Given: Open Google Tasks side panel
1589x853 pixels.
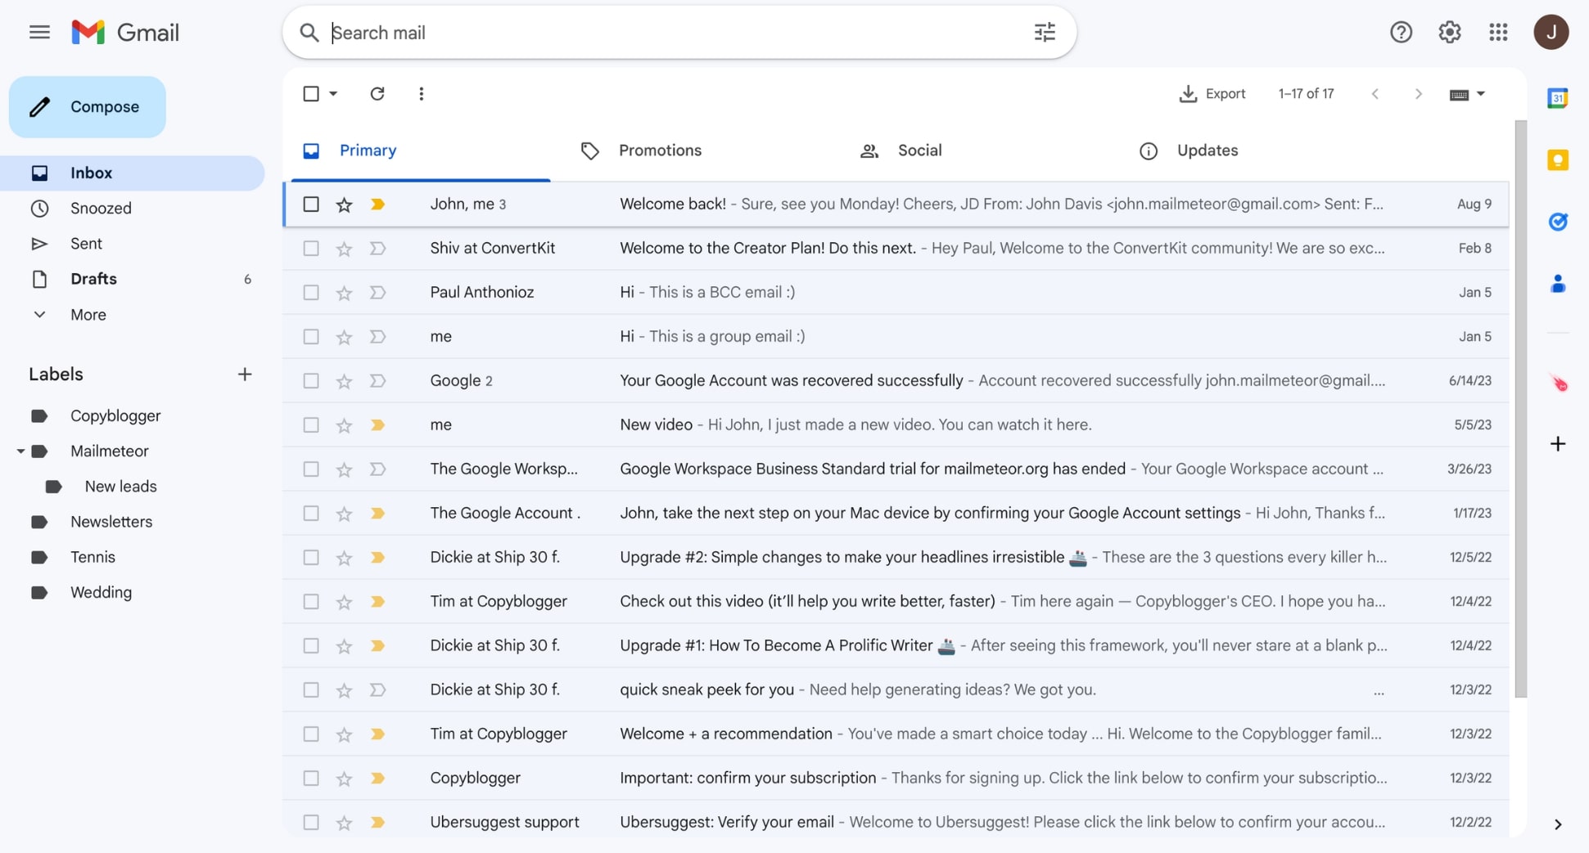Looking at the screenshot, I should point(1557,222).
